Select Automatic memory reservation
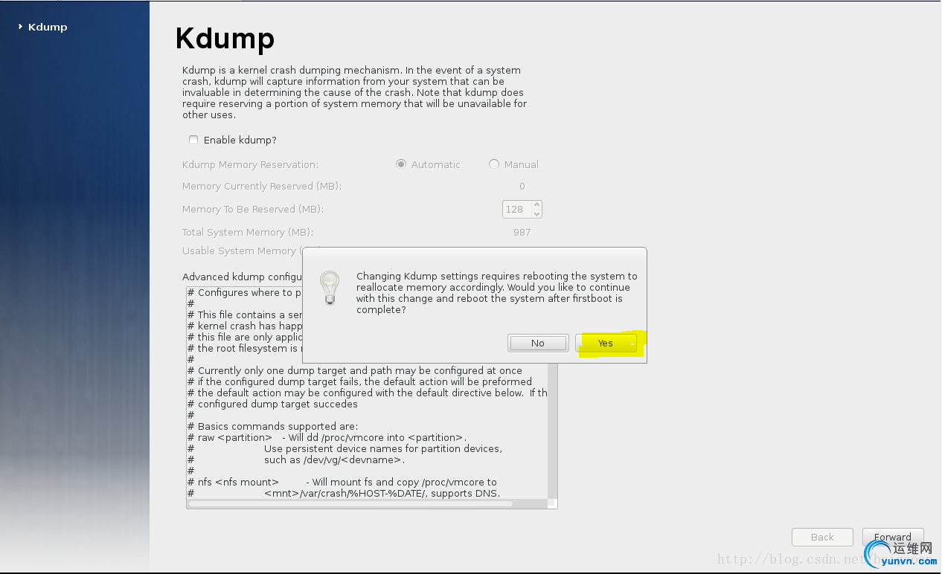The height and width of the screenshot is (574, 942). [401, 164]
